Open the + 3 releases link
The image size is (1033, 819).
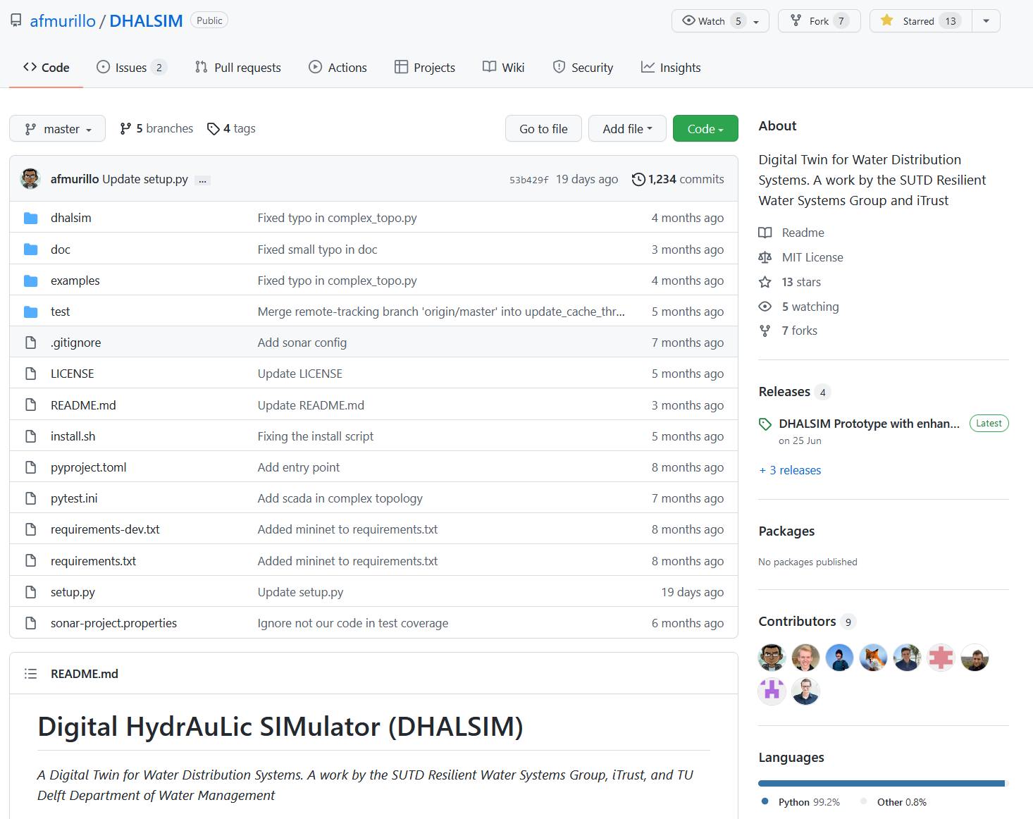[x=790, y=470]
